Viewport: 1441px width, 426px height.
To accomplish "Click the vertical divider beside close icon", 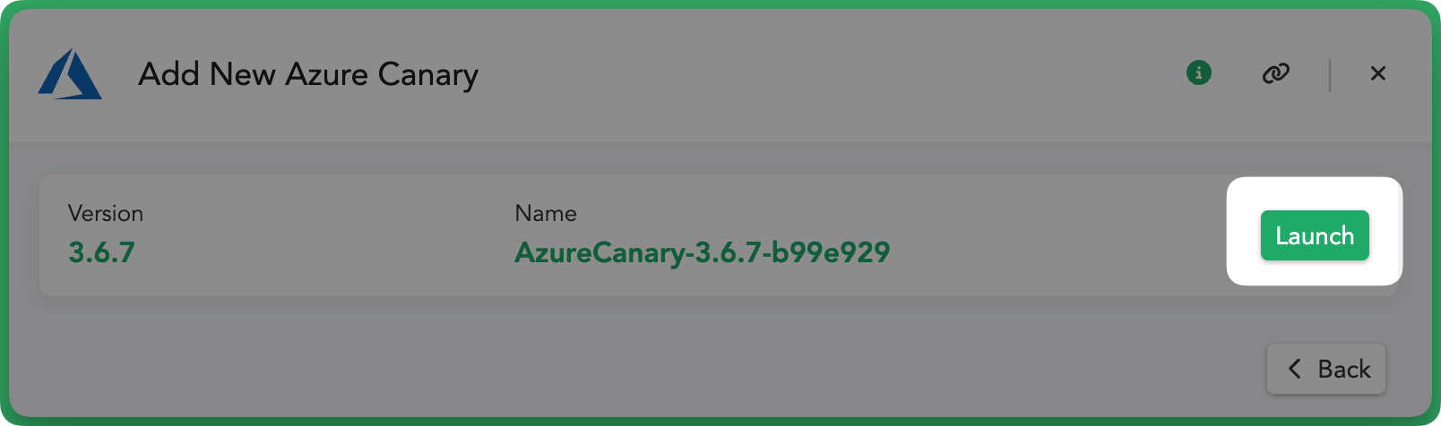I will pyautogui.click(x=1330, y=75).
